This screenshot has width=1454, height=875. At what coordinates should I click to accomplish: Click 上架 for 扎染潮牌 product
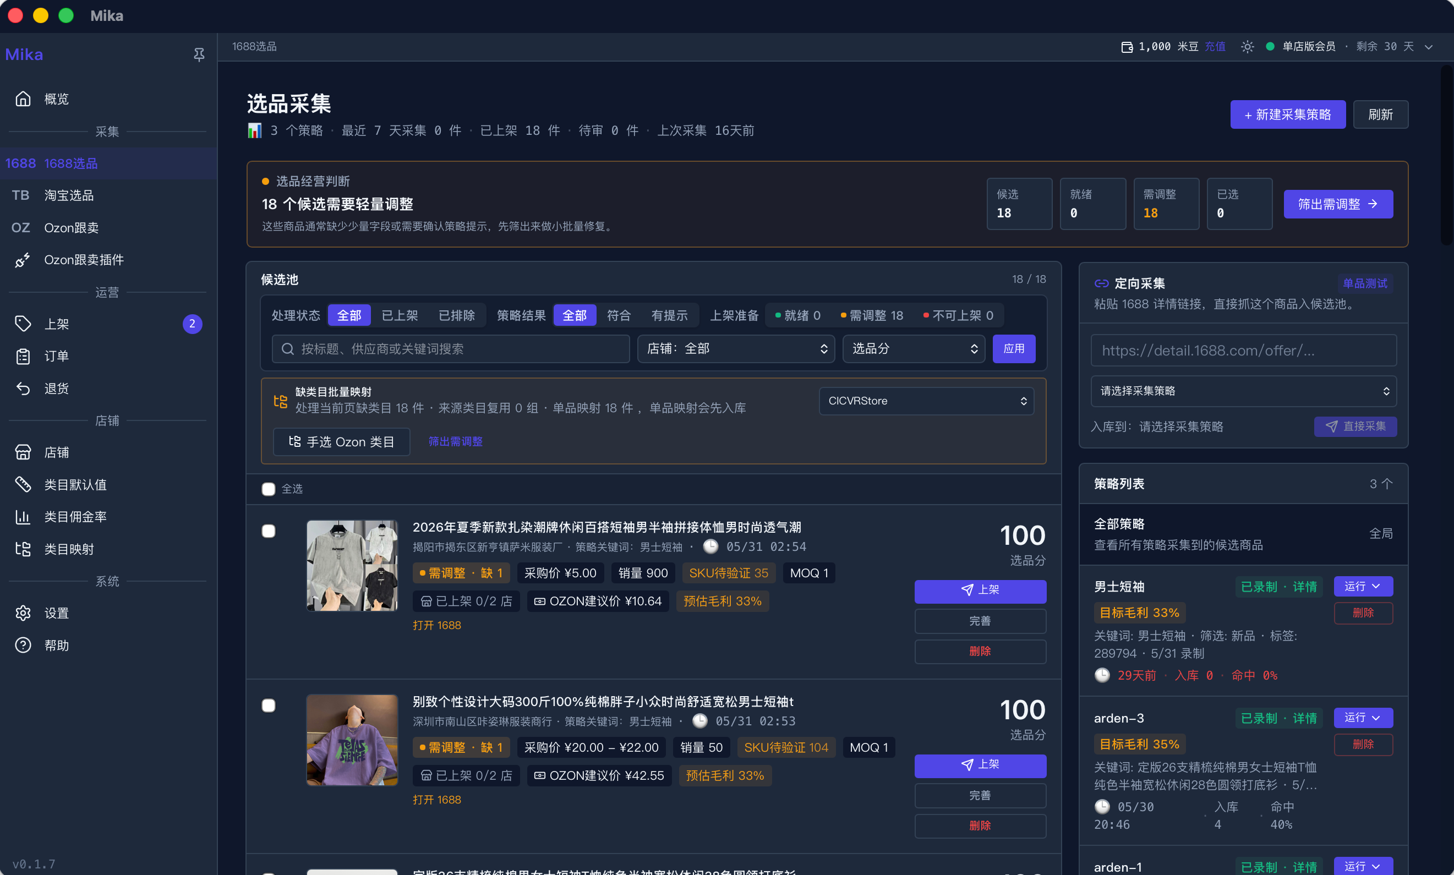[x=980, y=591]
